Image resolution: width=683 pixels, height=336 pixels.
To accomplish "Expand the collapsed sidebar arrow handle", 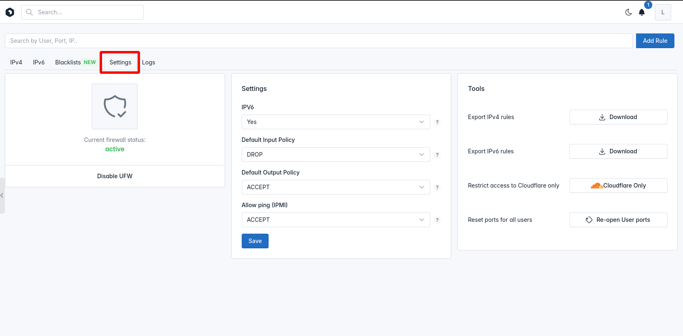I will [x=2, y=196].
